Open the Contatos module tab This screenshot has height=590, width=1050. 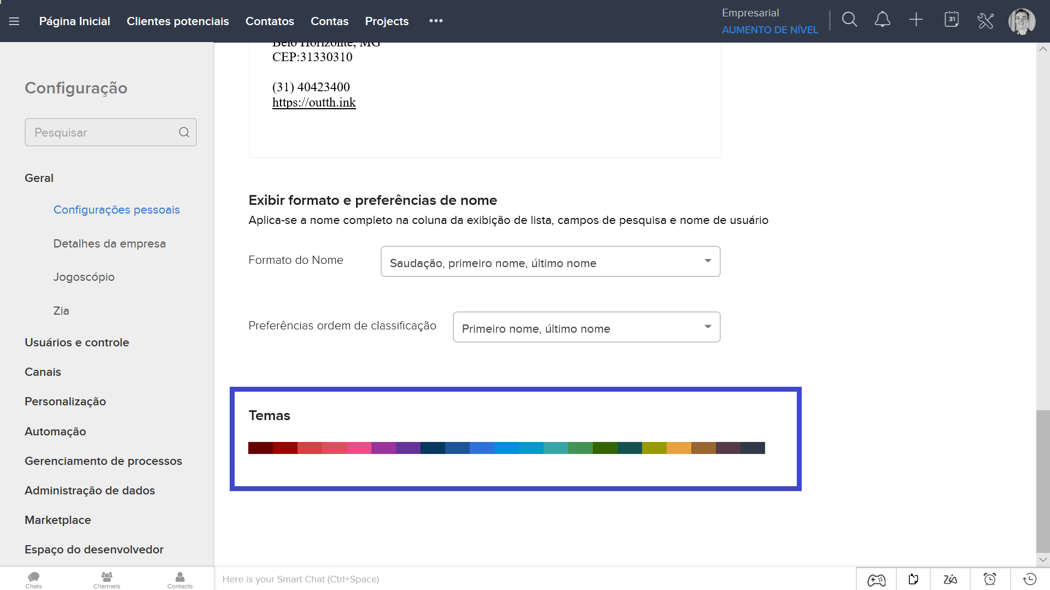click(x=270, y=21)
